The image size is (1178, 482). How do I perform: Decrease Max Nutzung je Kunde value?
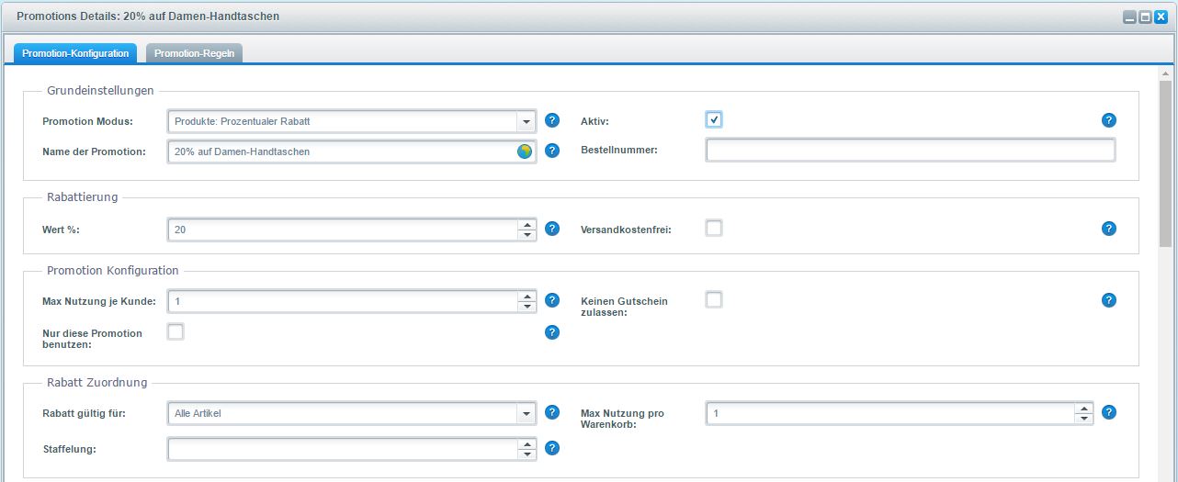tap(527, 307)
